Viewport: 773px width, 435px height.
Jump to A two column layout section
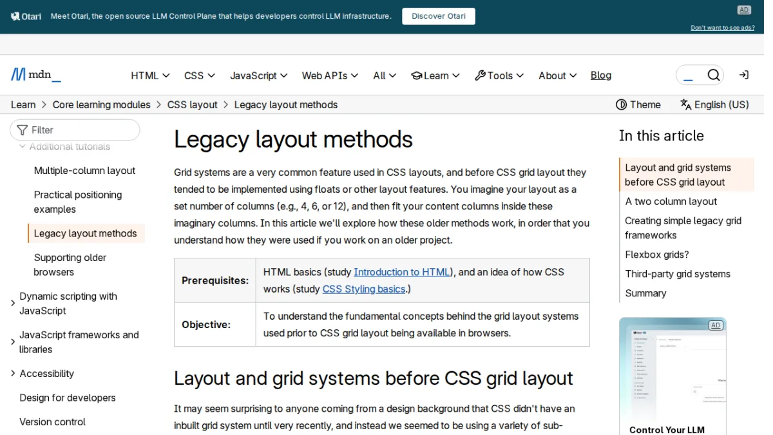[x=671, y=201]
